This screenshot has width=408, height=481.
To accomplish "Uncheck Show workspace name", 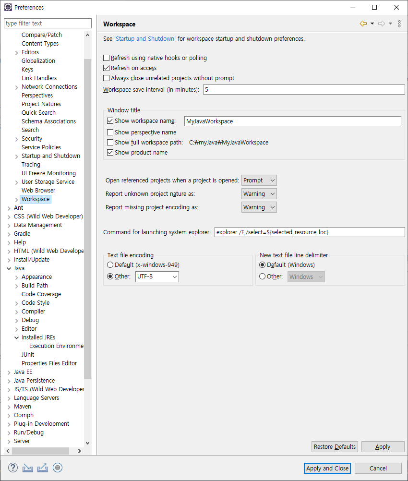I will coord(110,121).
